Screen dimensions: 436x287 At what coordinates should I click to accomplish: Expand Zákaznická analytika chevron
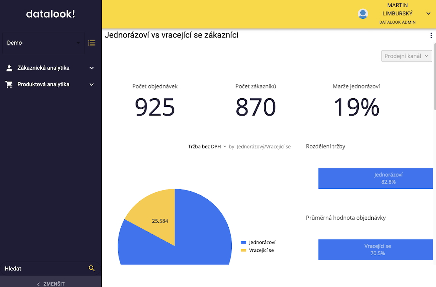point(91,68)
